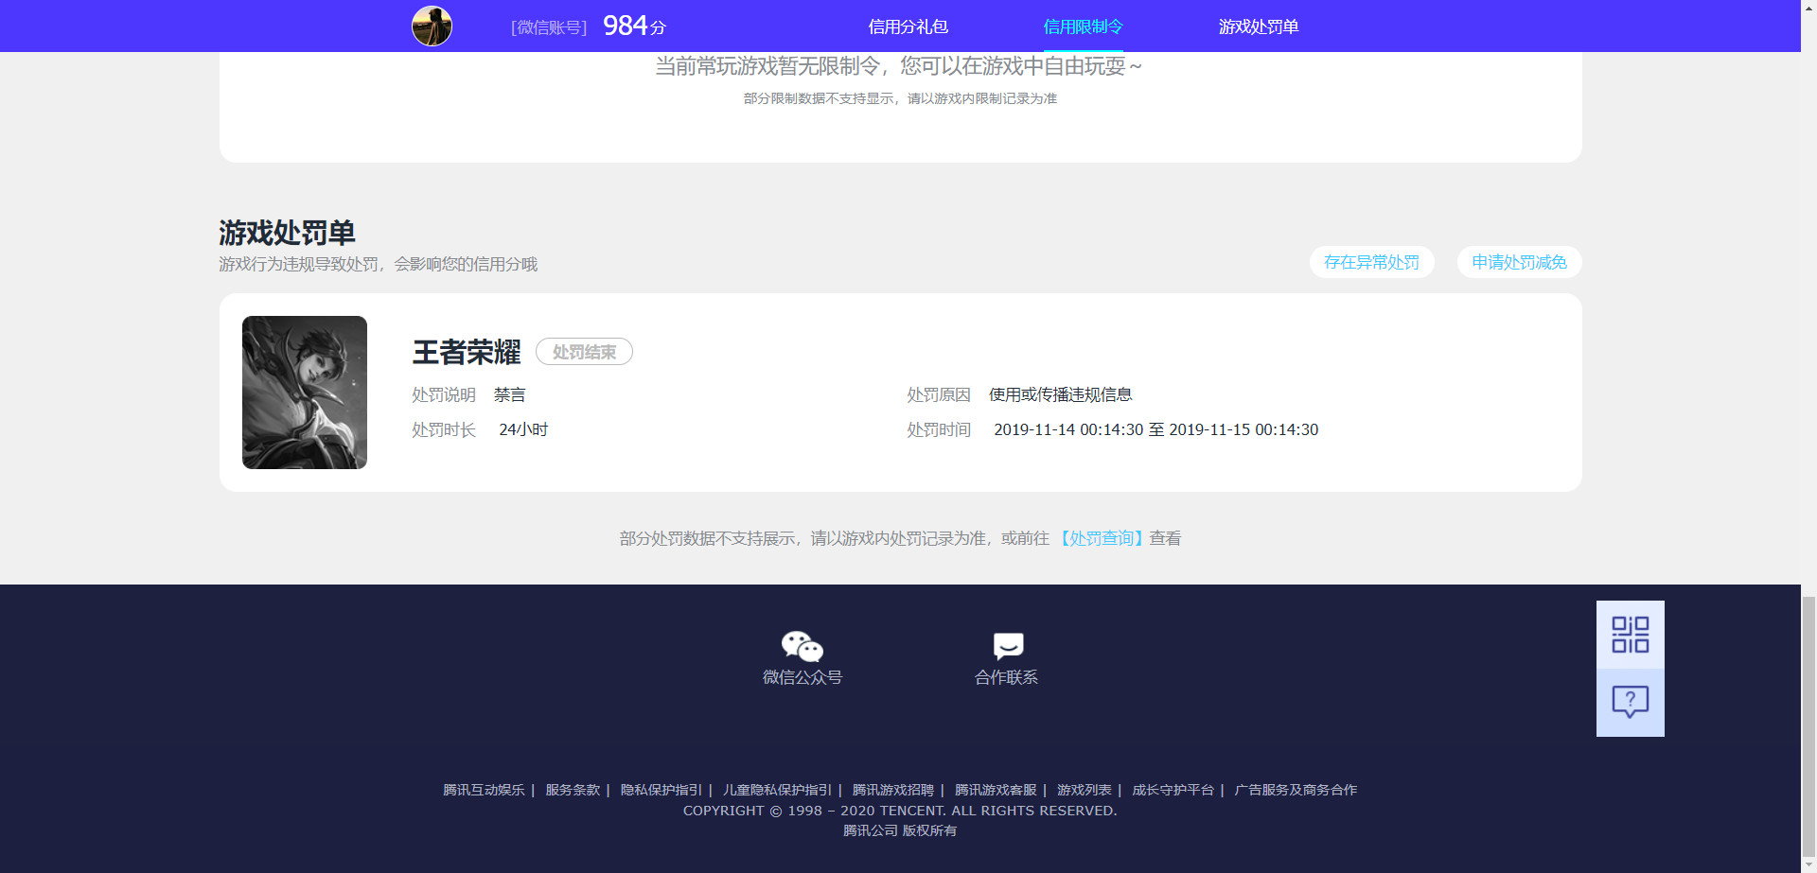Click the 存在异常处罚 button
Screen dimensions: 1817x873
(x=1371, y=262)
